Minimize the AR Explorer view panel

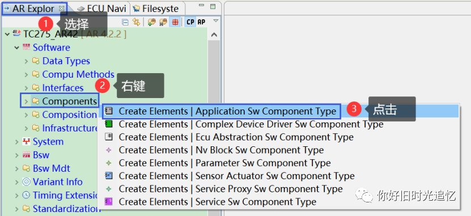[201, 6]
